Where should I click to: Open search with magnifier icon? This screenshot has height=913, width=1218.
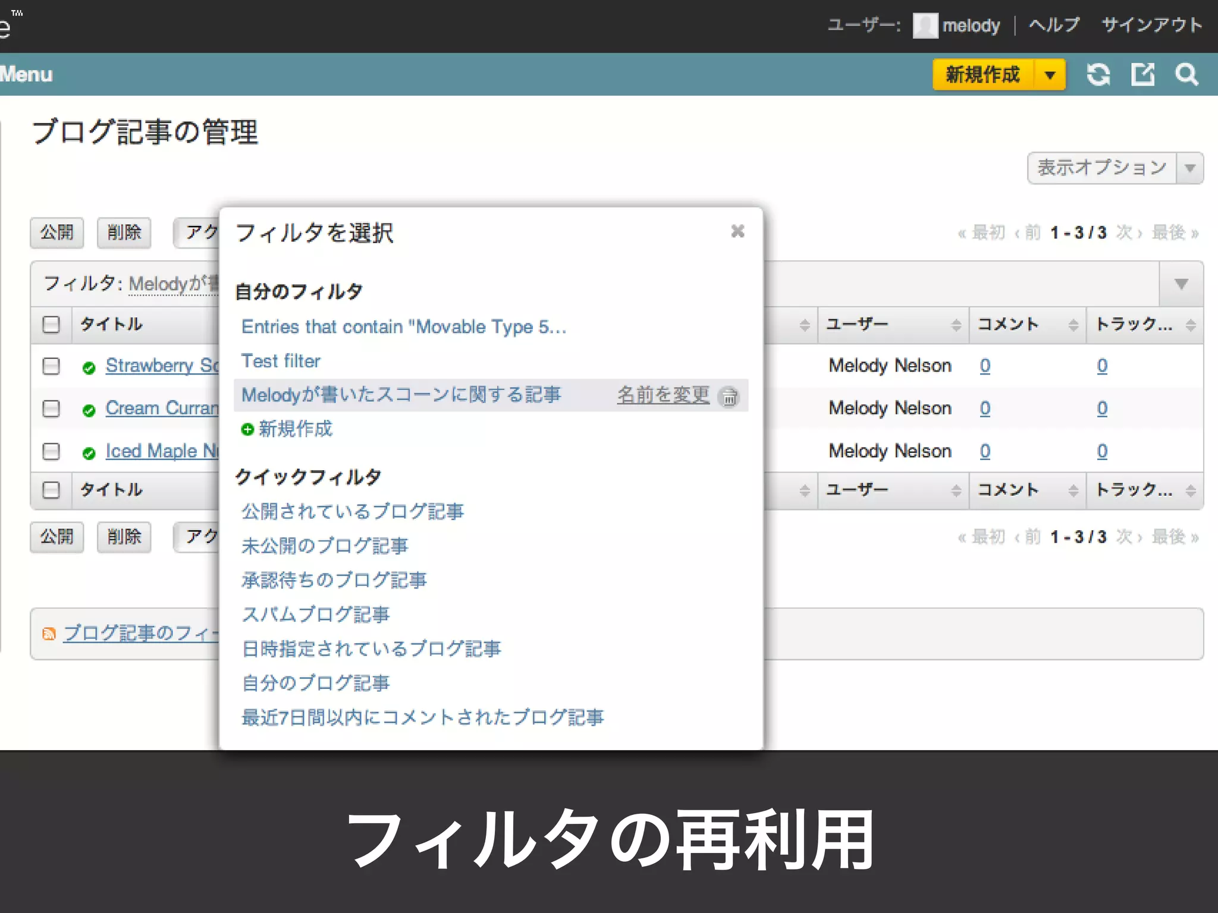click(x=1186, y=75)
